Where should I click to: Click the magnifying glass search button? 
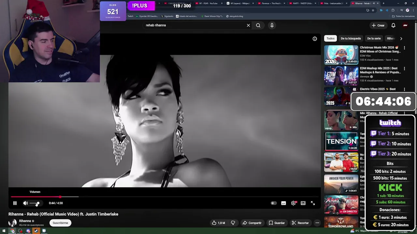click(258, 25)
